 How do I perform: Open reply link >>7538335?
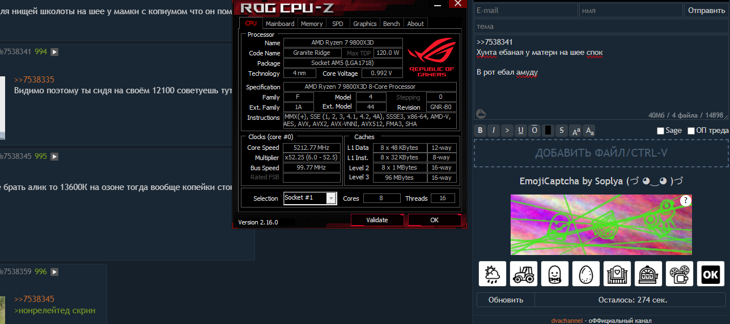coord(35,80)
